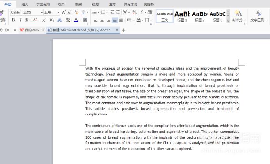This screenshot has height=164, width=270.
Task: Open the 审阅 tab
Action: pyautogui.click(x=78, y=4)
